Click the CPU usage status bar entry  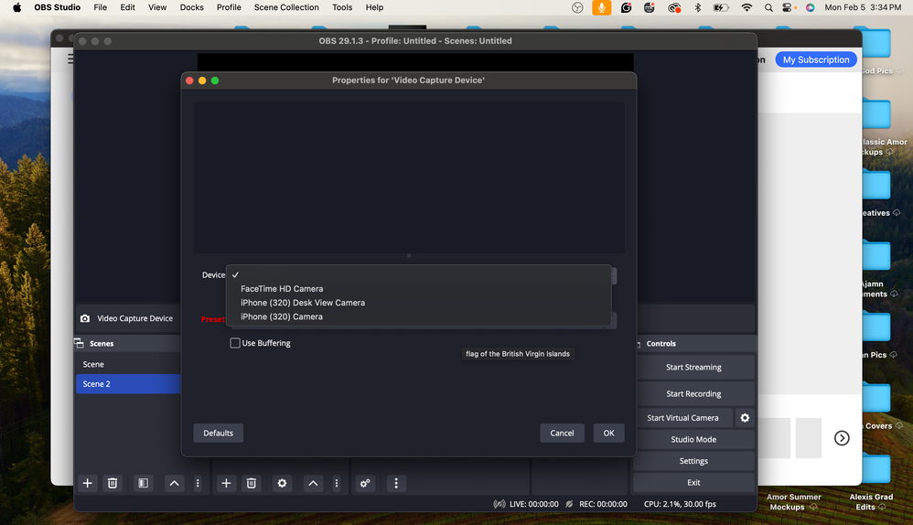coord(680,504)
